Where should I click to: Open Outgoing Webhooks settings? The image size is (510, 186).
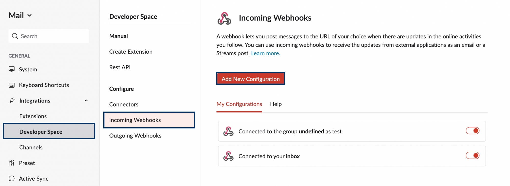point(135,136)
